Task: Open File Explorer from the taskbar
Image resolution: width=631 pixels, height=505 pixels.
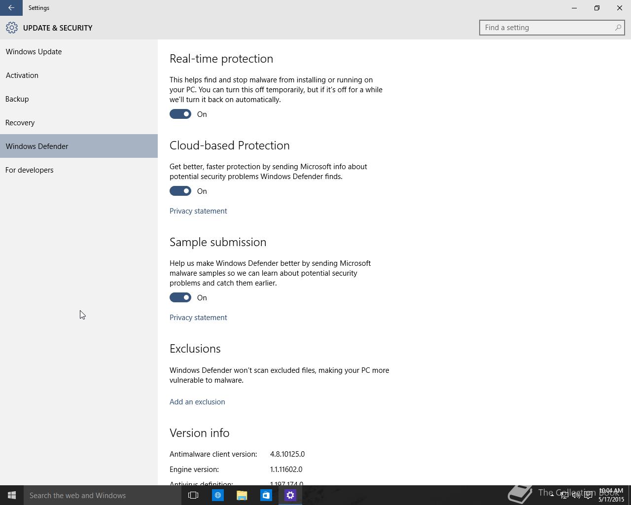Action: point(242,495)
